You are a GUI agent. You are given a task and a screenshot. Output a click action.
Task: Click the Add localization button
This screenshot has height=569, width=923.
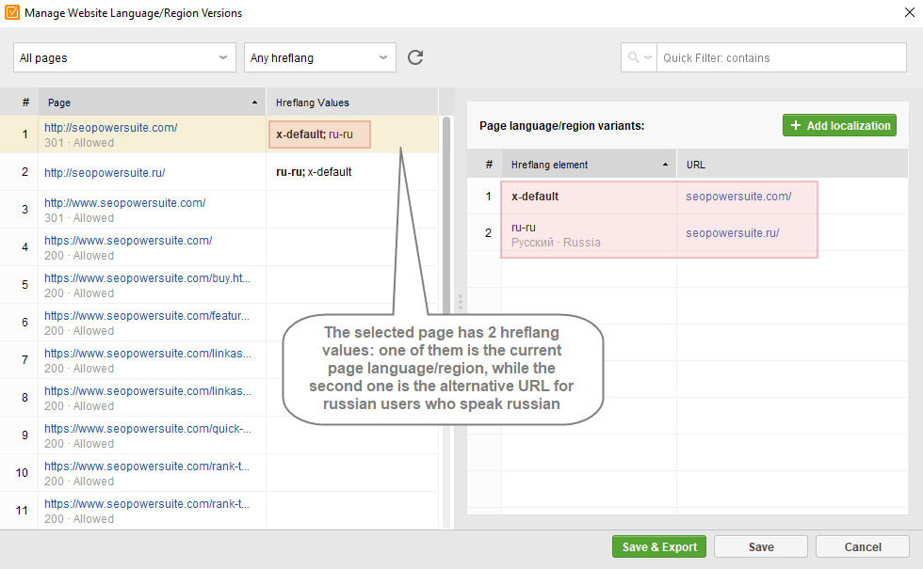[x=839, y=125]
